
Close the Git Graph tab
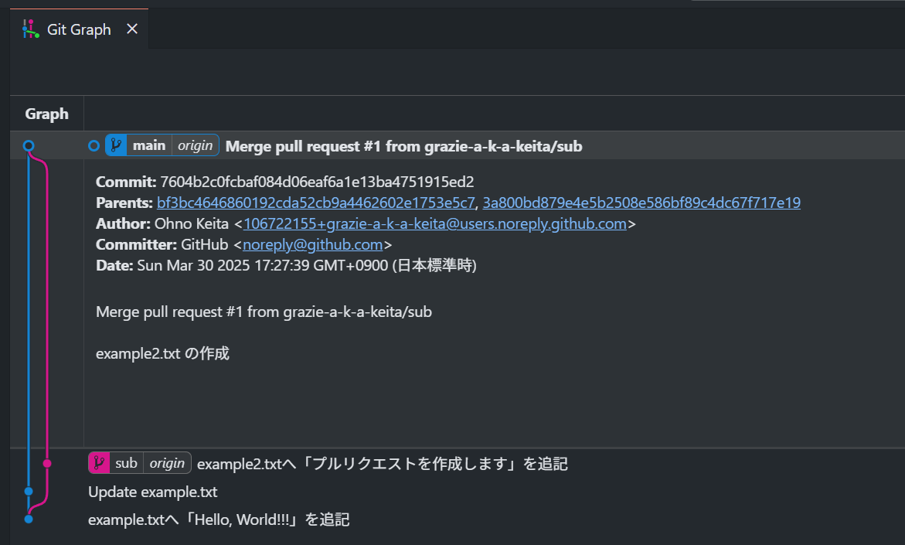132,29
